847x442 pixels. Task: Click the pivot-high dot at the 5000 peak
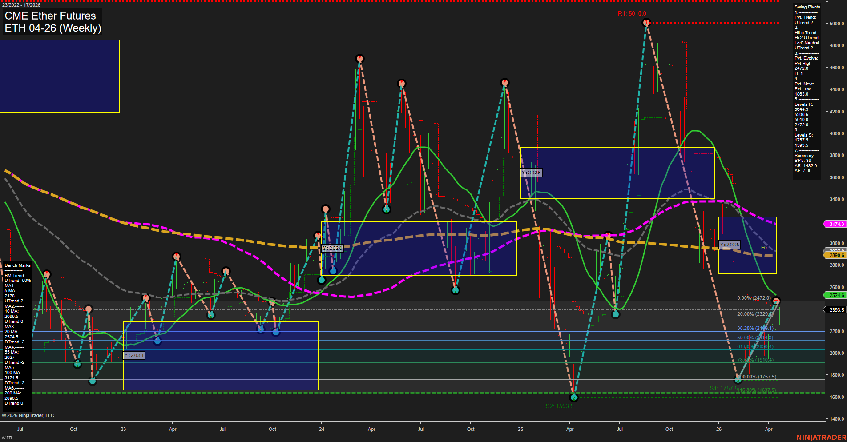tap(646, 23)
